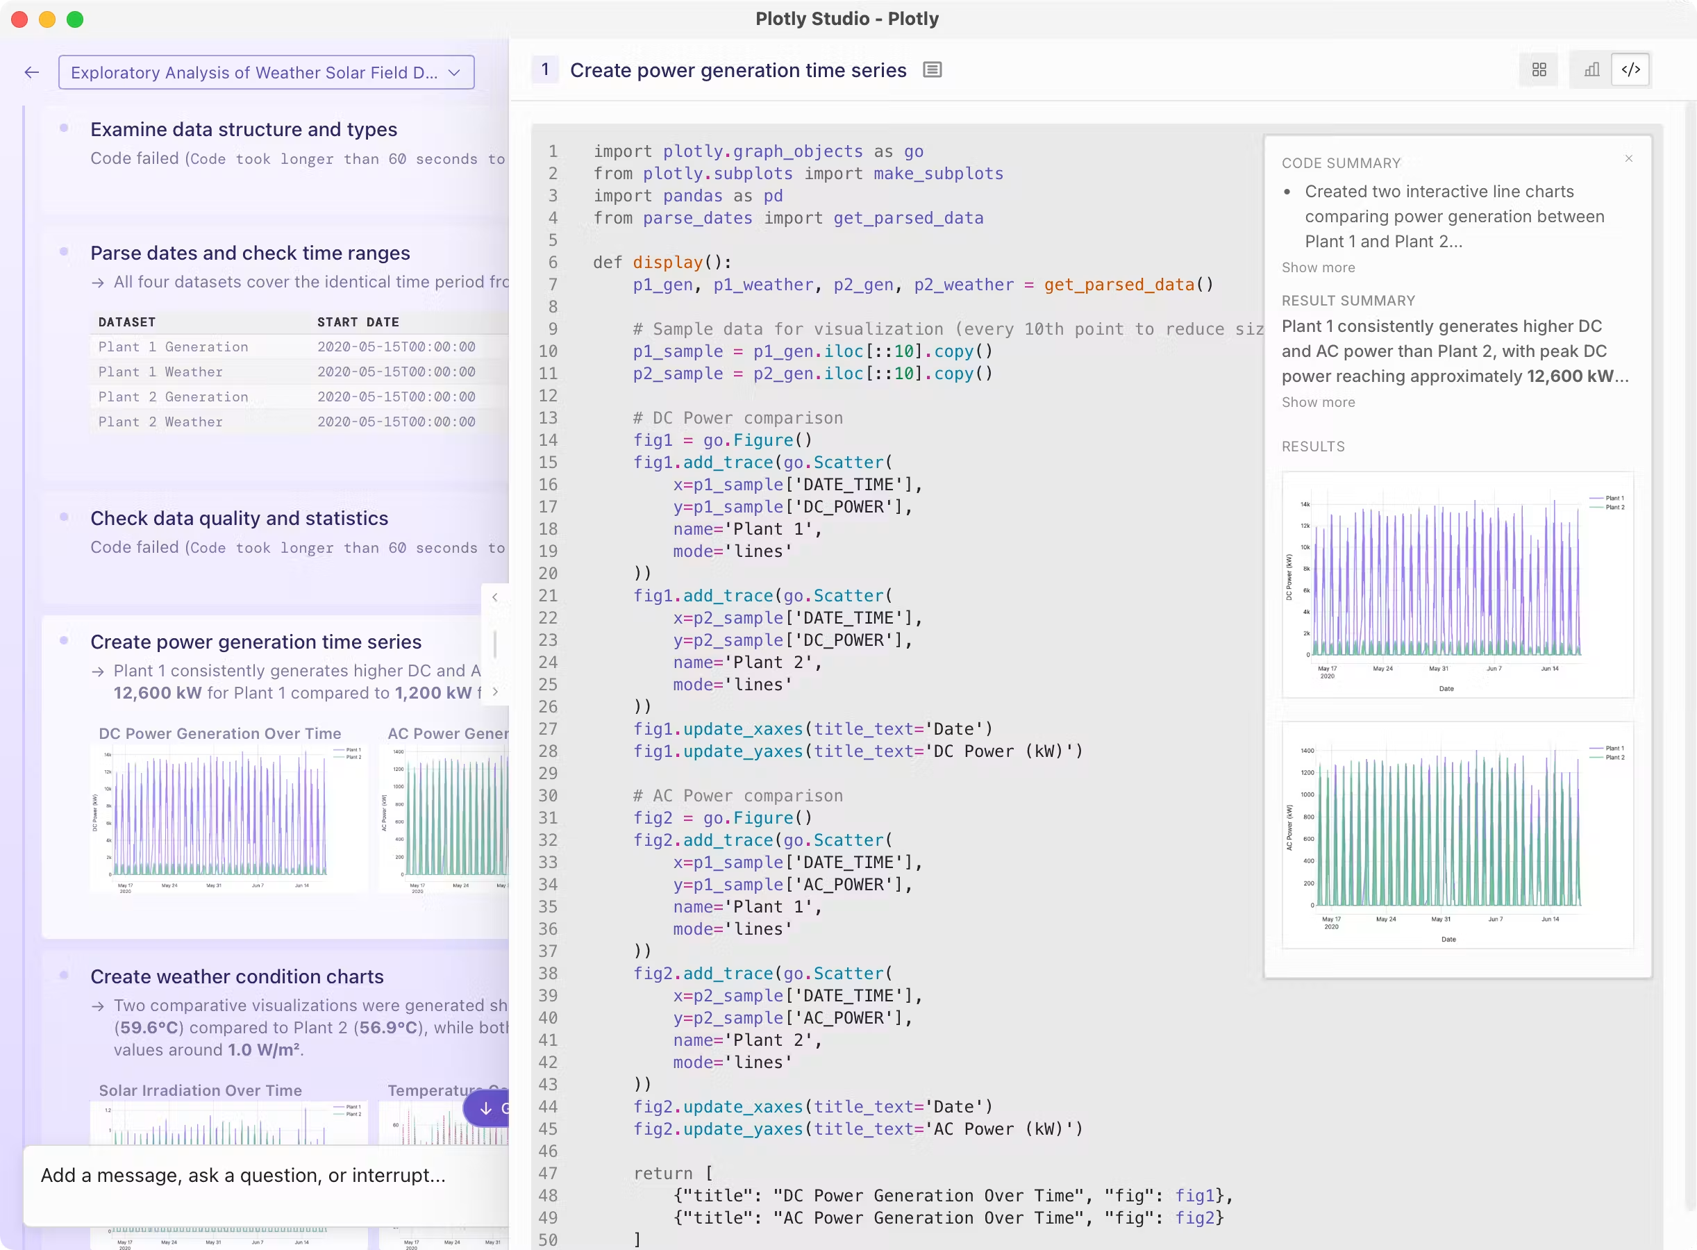Click the RESULT SUMMARY heading
1697x1250 pixels.
1348,301
